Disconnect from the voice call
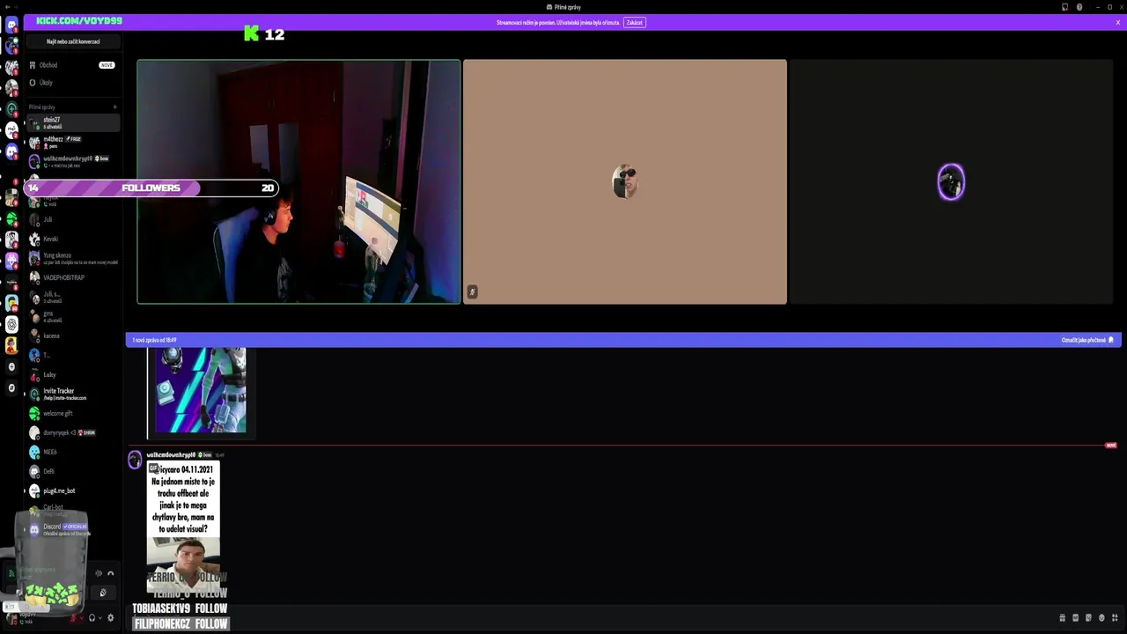 (110, 573)
